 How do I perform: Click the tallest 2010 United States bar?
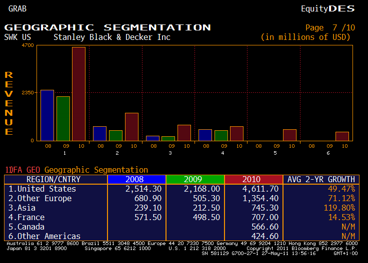tap(79, 94)
